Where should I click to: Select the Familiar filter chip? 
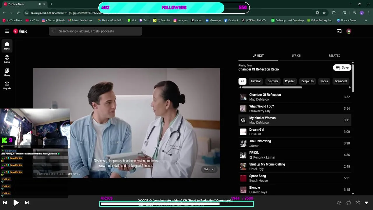[x=256, y=81]
